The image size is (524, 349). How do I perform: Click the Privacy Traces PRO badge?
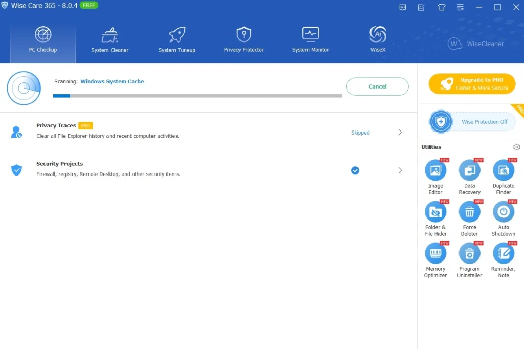click(x=85, y=126)
